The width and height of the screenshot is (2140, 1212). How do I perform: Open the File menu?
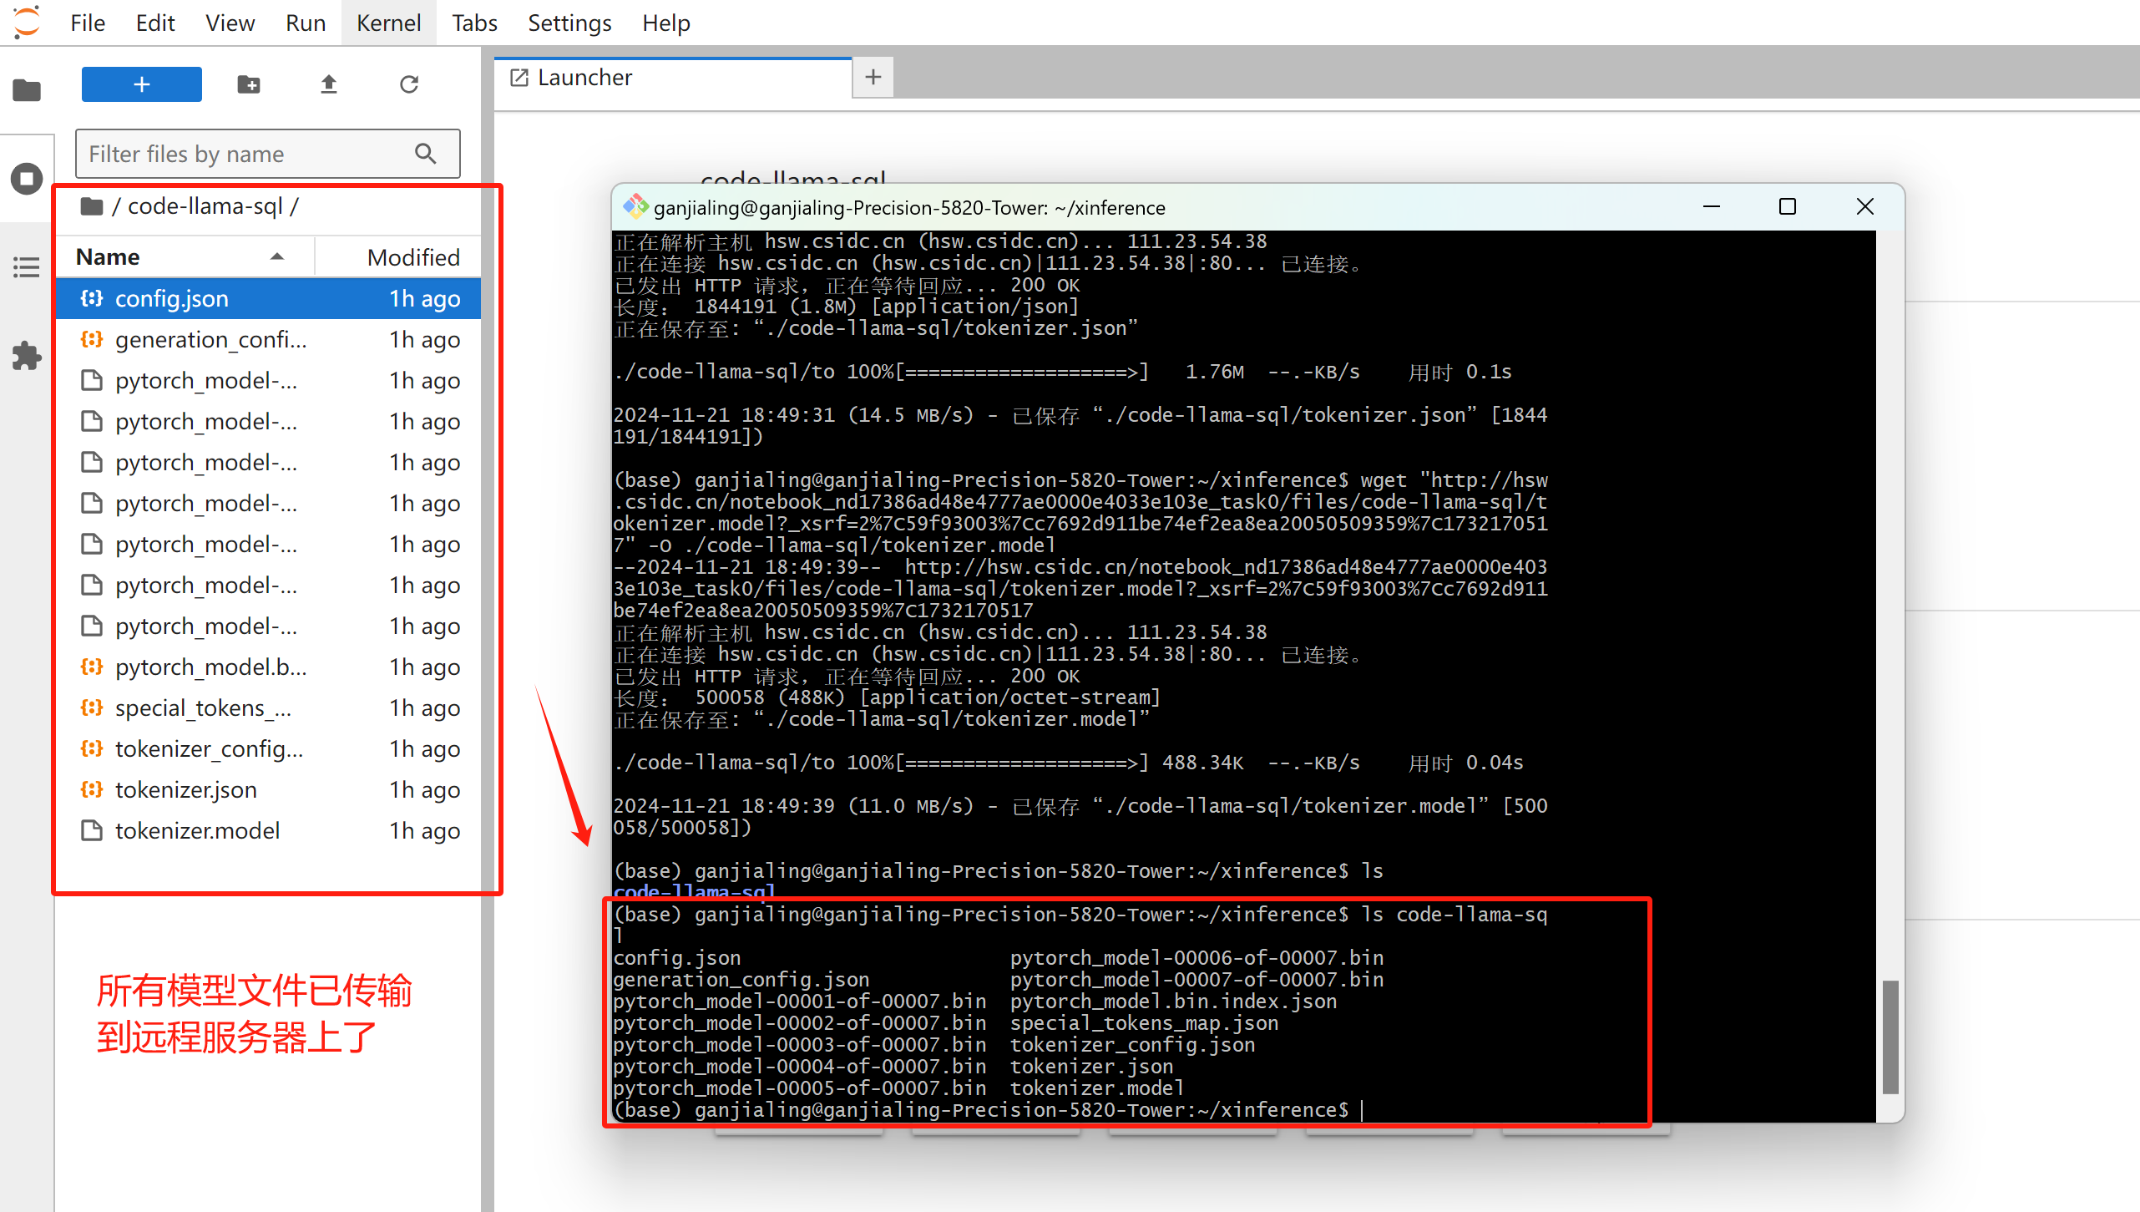tap(88, 23)
